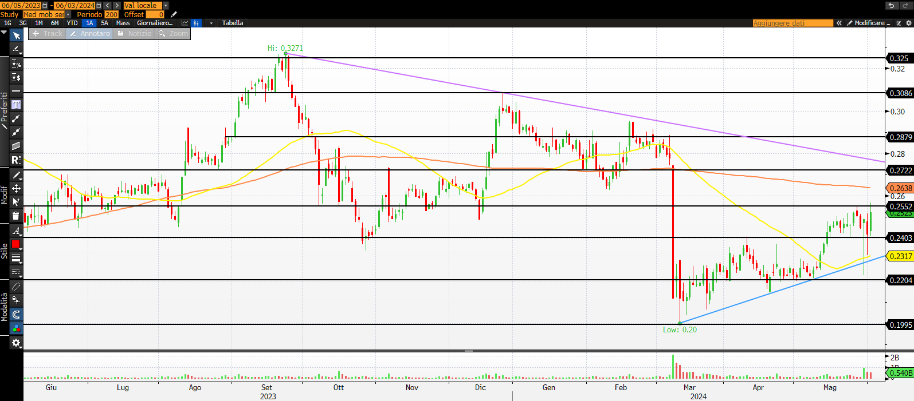Collapse panel with double left chevrons
The image size is (914, 401).
pos(839,23)
